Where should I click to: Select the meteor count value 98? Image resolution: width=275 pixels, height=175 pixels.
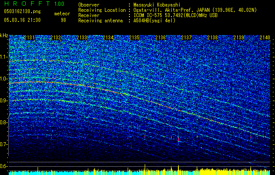(63, 20)
